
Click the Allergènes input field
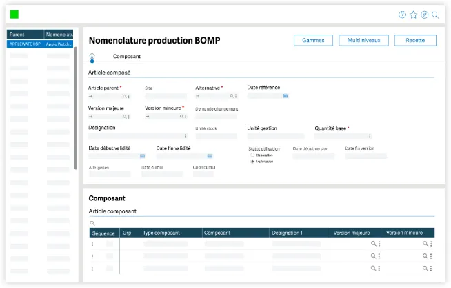(110, 174)
